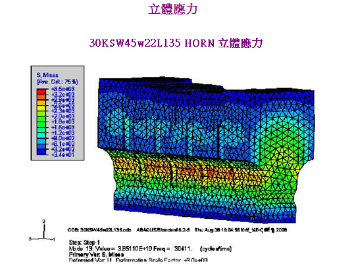The height and width of the screenshot is (280, 352).
Task: Click axis label 1 on the triad
Action: coord(54,239)
